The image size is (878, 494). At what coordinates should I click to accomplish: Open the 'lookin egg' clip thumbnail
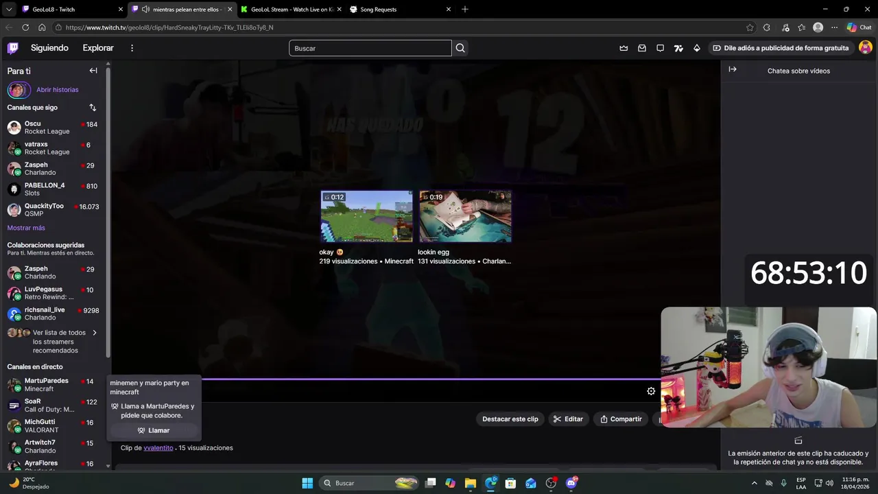coord(465,216)
